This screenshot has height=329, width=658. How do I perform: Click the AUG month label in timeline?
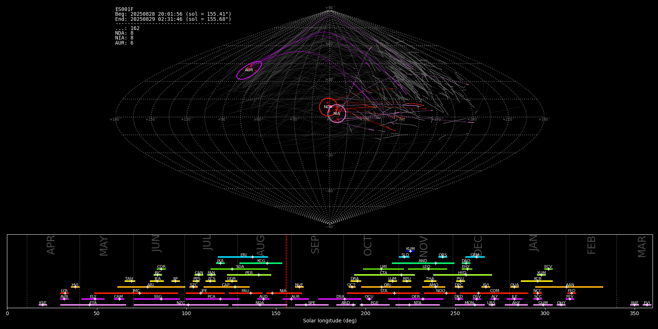click(261, 246)
